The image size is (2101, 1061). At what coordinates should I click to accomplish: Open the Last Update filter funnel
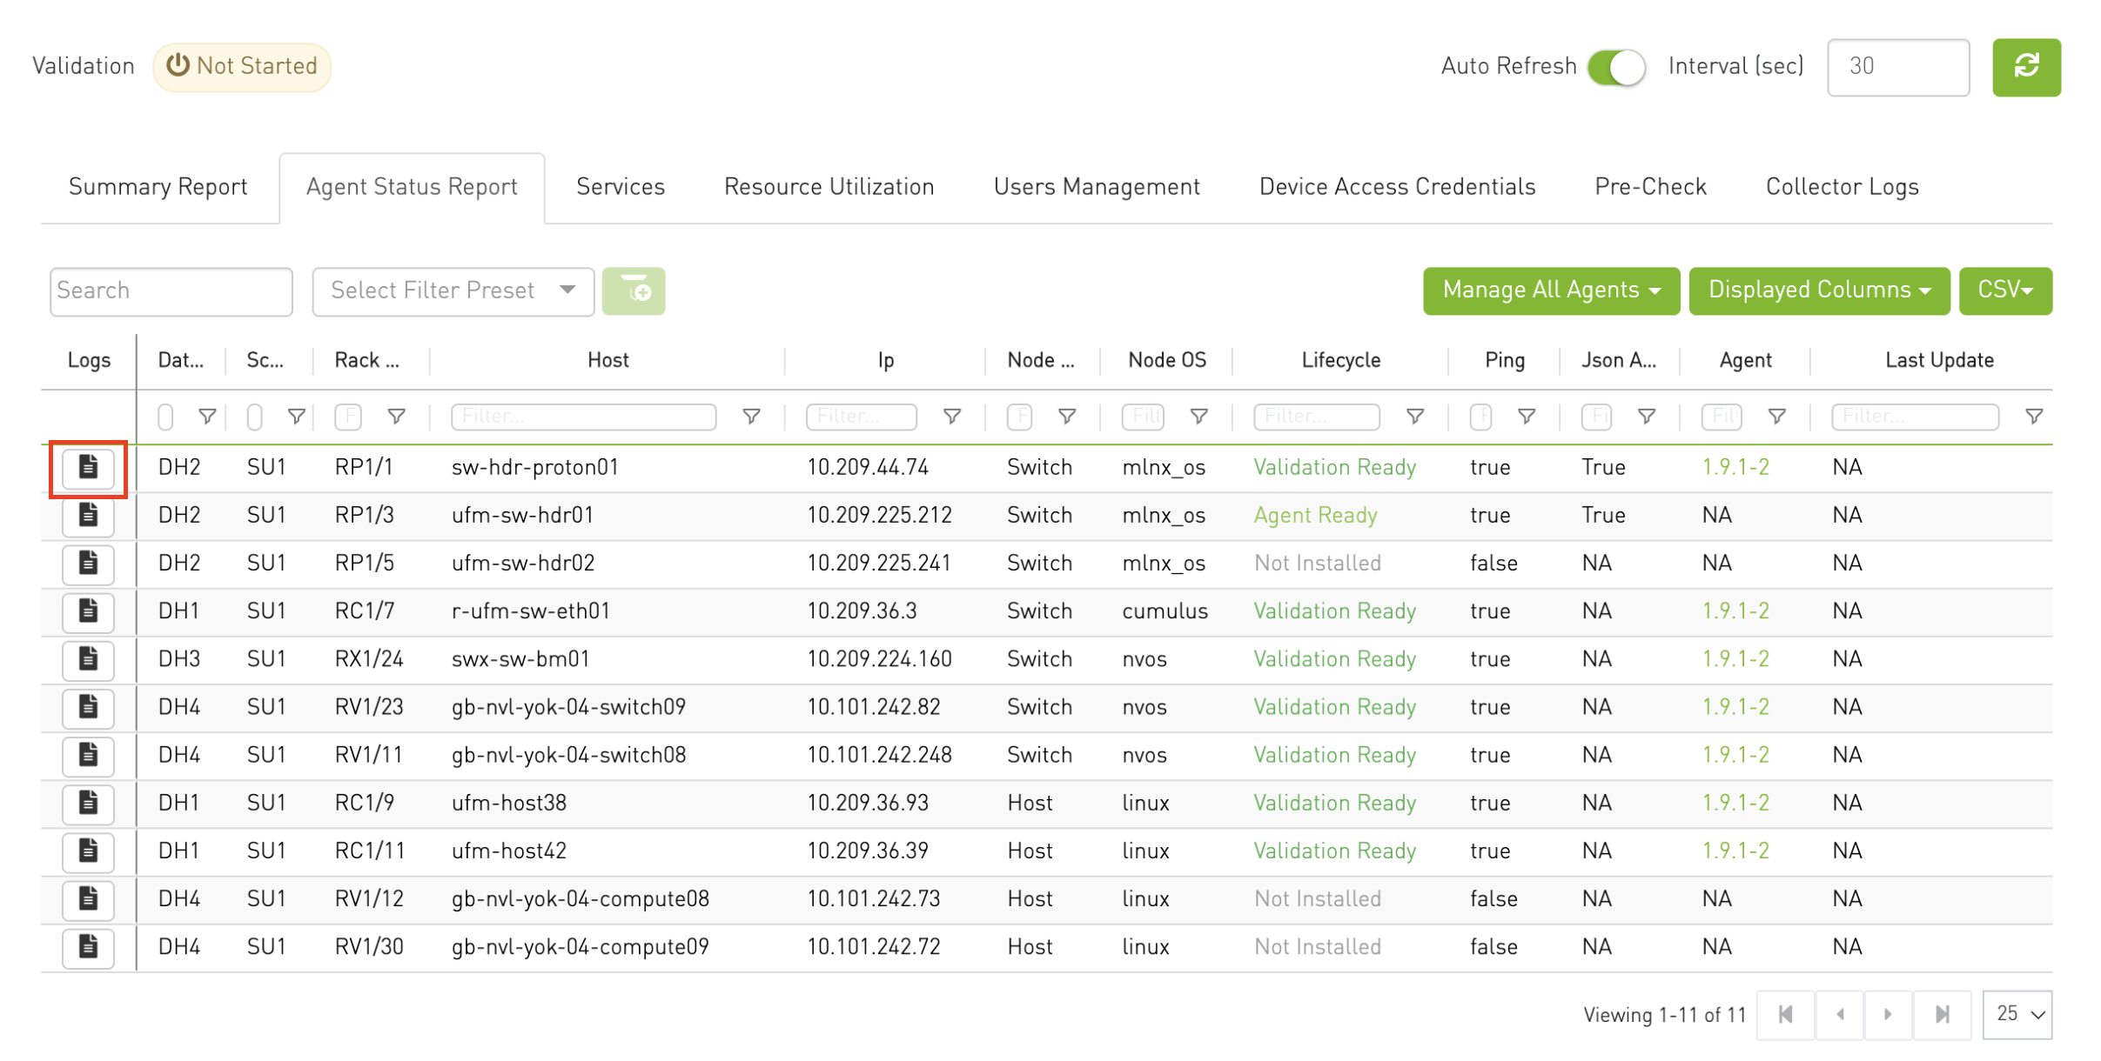pos(2034,417)
